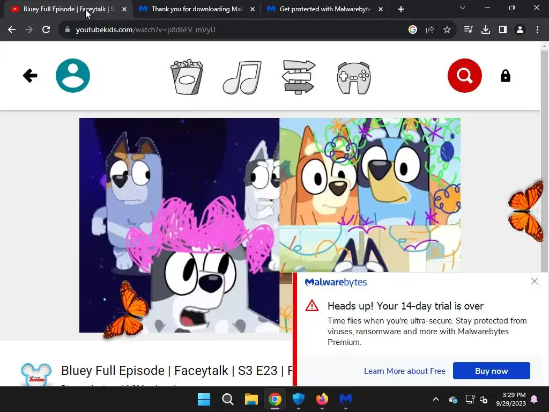The height and width of the screenshot is (412, 549).
Task: Go back using YouTube Kids black arrow
Action: pyautogui.click(x=30, y=75)
